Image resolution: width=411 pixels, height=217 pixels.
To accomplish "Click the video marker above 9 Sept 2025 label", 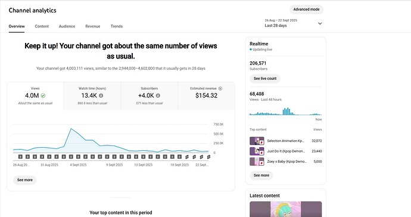I will click(114, 157).
